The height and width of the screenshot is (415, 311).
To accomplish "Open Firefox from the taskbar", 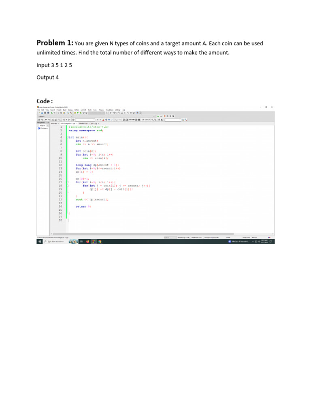I will pyautogui.click(x=88, y=242).
